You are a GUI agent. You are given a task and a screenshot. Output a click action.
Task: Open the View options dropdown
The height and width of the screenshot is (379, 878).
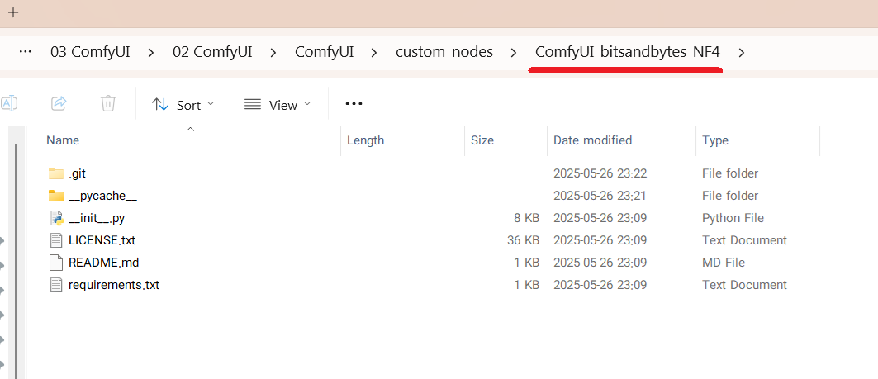tap(278, 105)
